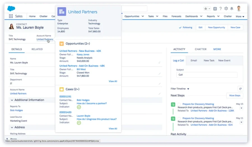Open the May 11 task action dropdown

[x=241, y=122]
